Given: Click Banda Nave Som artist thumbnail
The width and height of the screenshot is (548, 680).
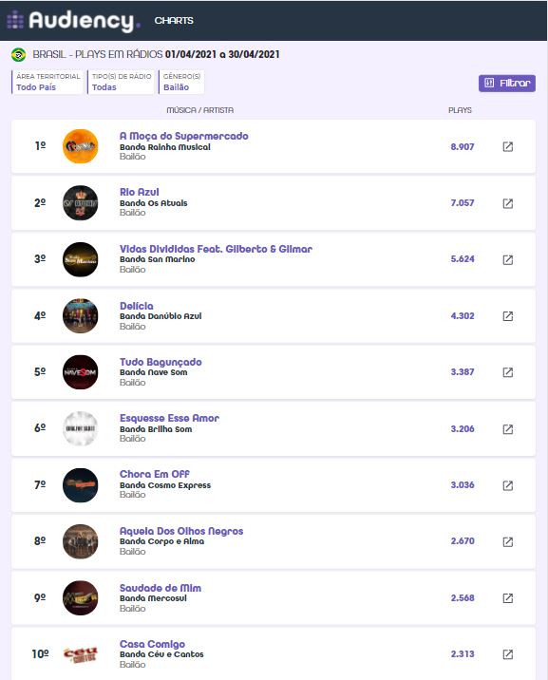Looking at the screenshot, I should pos(80,372).
